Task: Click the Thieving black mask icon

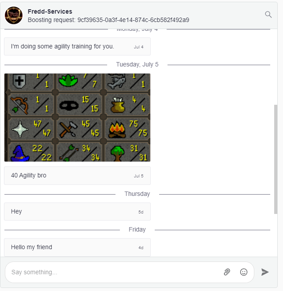Action: pyautogui.click(x=69, y=105)
